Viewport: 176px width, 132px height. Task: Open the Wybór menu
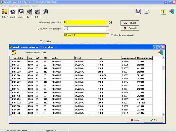(x=4, y=6)
